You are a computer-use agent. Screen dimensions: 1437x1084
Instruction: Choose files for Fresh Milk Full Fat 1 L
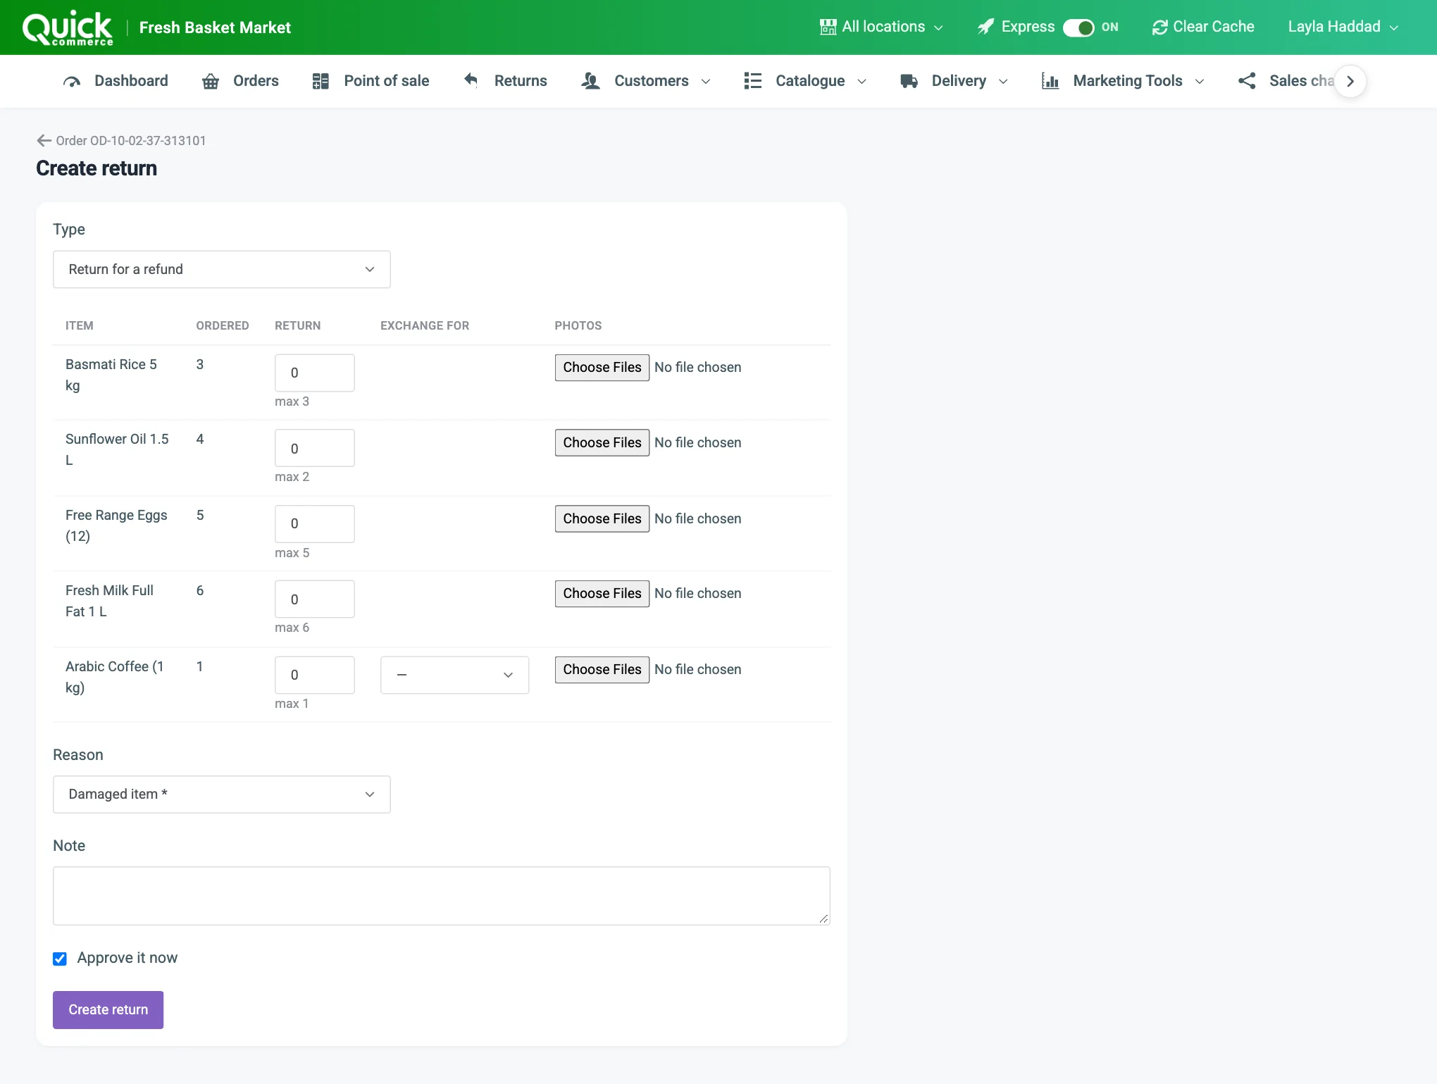click(602, 594)
